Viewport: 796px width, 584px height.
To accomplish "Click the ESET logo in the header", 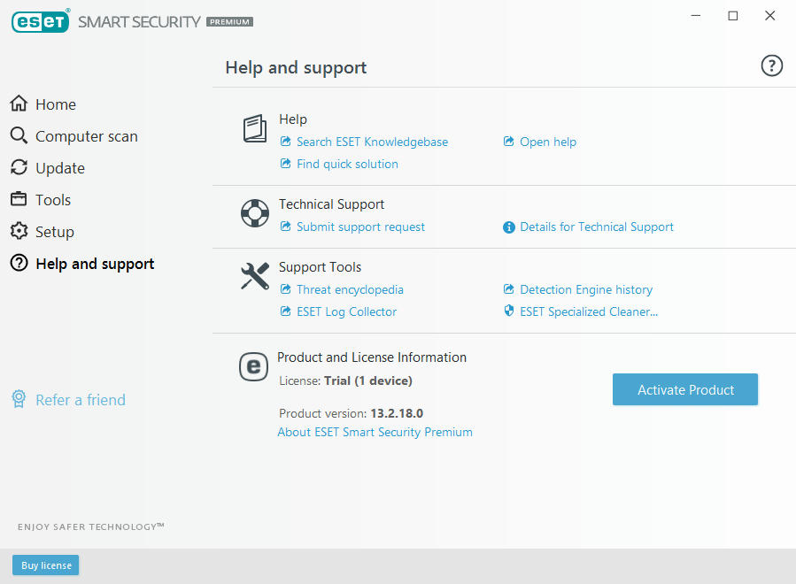I will 40,21.
